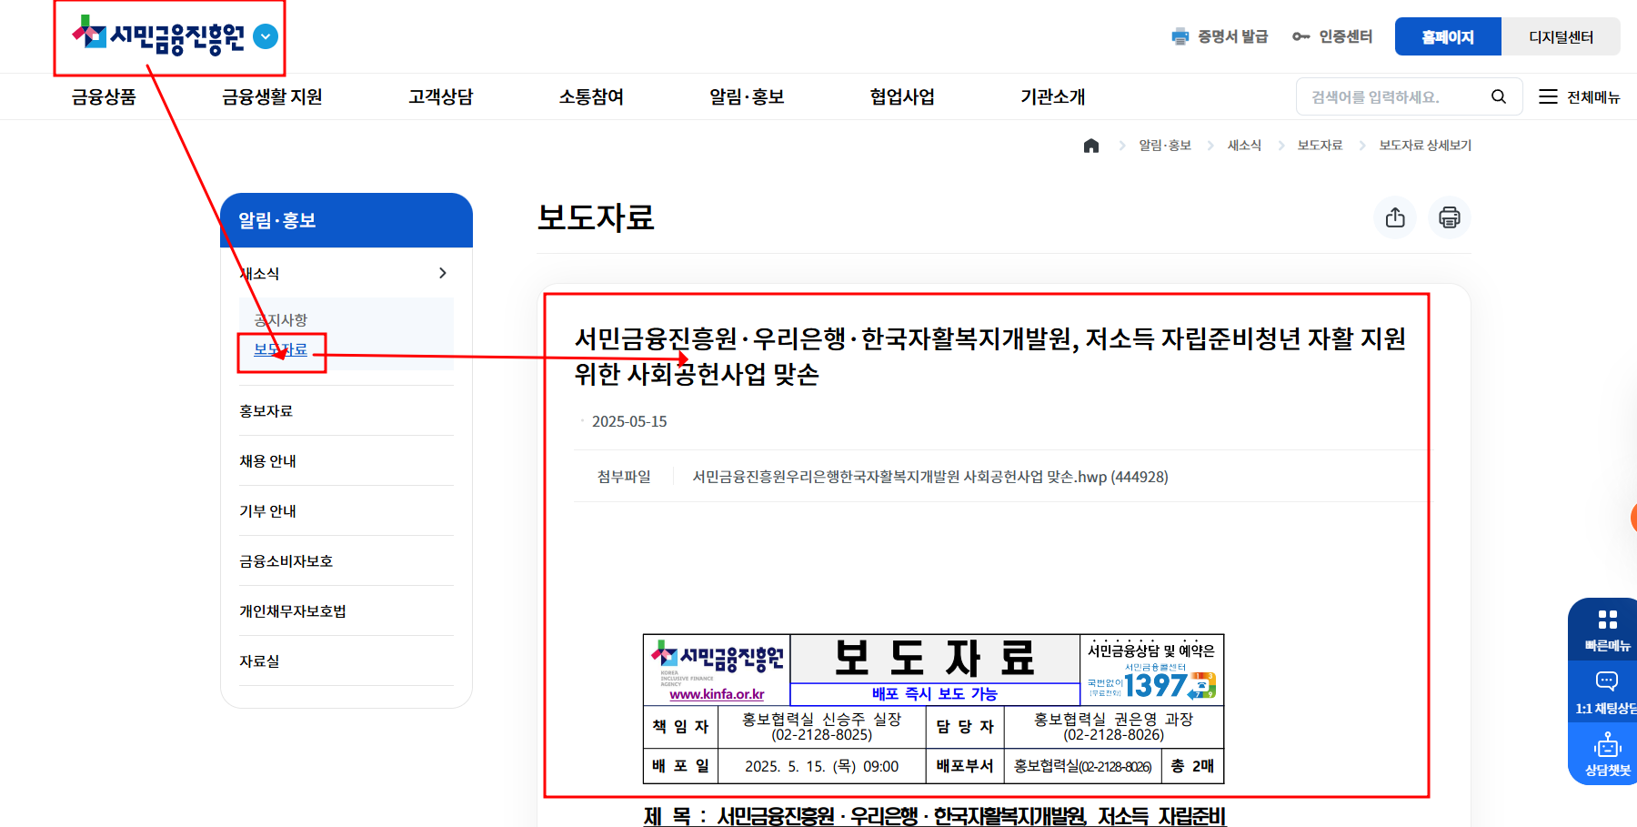This screenshot has width=1637, height=827.
Task: Open 기부 안내 in the sidebar
Action: coord(267,511)
